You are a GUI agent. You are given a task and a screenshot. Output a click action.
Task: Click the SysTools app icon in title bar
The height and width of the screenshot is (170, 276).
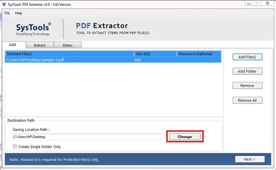4,4
